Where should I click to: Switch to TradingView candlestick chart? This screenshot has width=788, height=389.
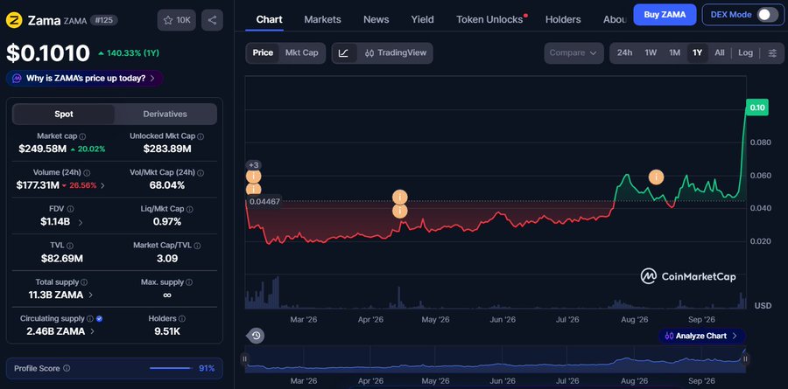[x=396, y=52]
